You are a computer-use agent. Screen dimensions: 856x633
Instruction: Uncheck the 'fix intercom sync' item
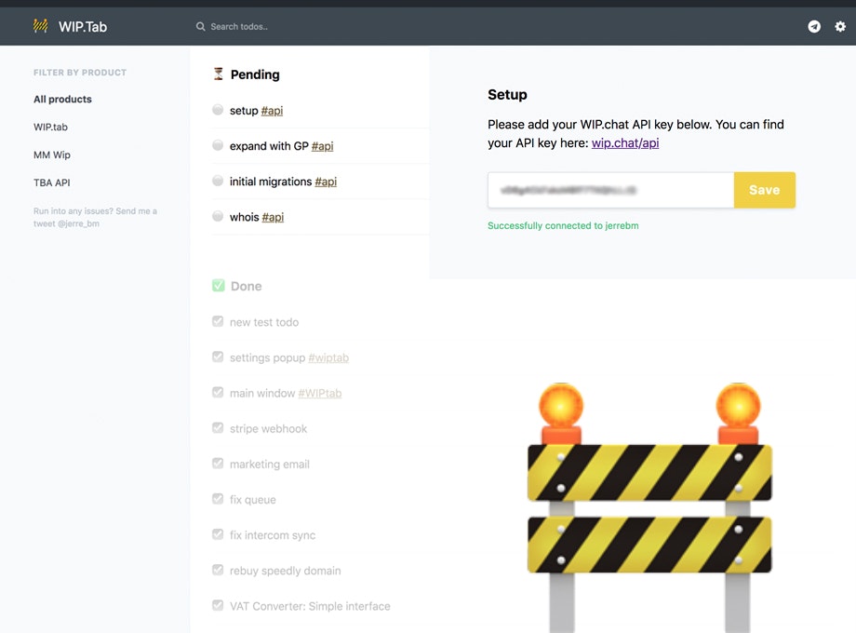point(218,534)
